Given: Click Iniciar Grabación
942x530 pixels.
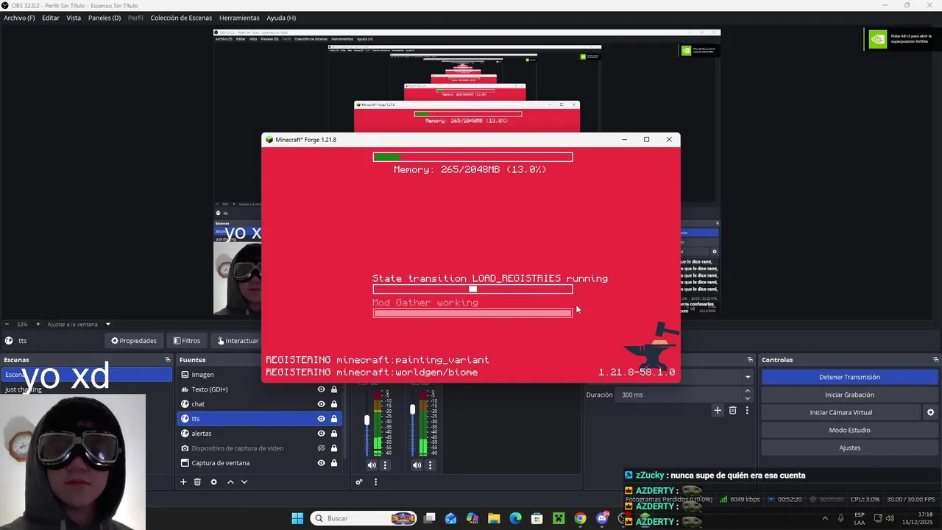Looking at the screenshot, I should (849, 395).
